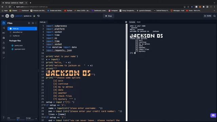This screenshot has height=122, width=217.
Task: Click the browser back arrow
Action: (2, 7)
